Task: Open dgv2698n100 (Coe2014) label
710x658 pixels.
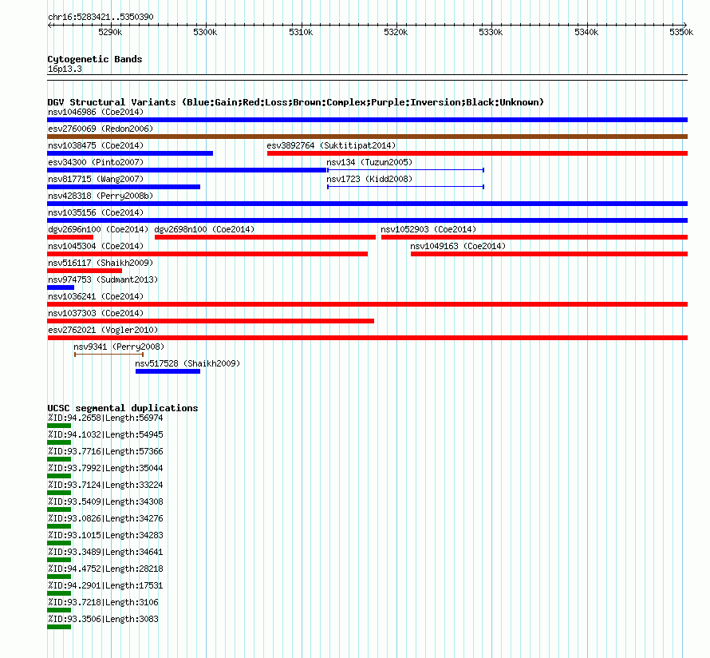Action: (204, 229)
